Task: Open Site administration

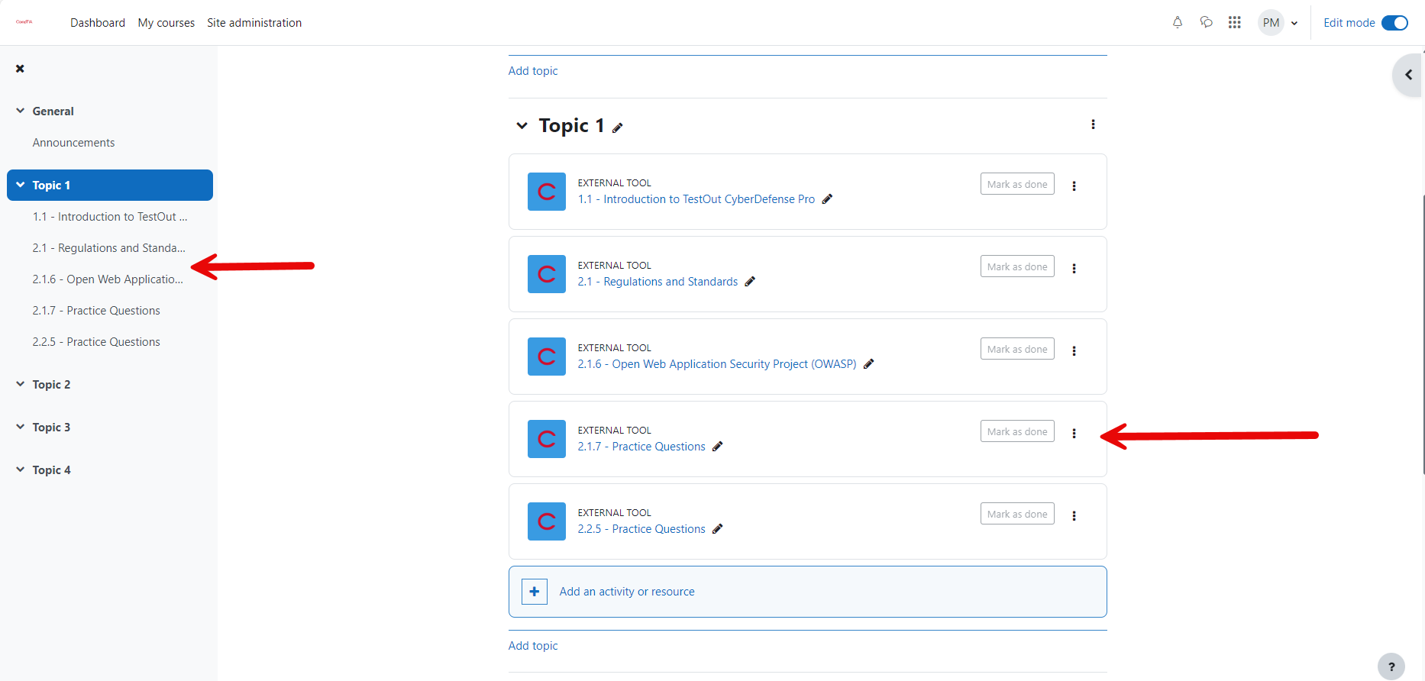Action: [254, 23]
